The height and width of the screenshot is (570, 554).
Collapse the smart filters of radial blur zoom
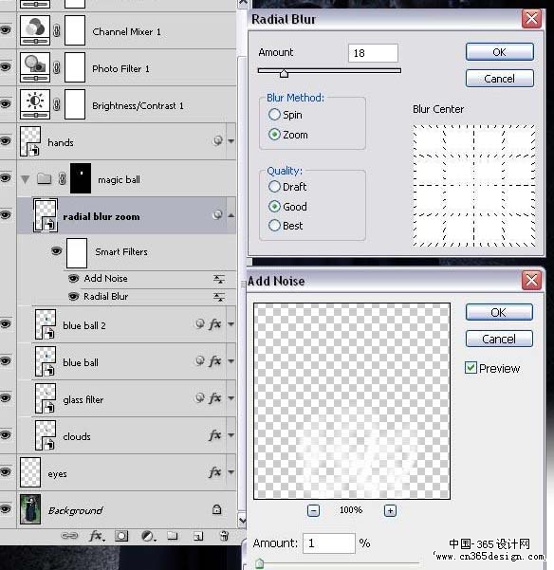[231, 215]
